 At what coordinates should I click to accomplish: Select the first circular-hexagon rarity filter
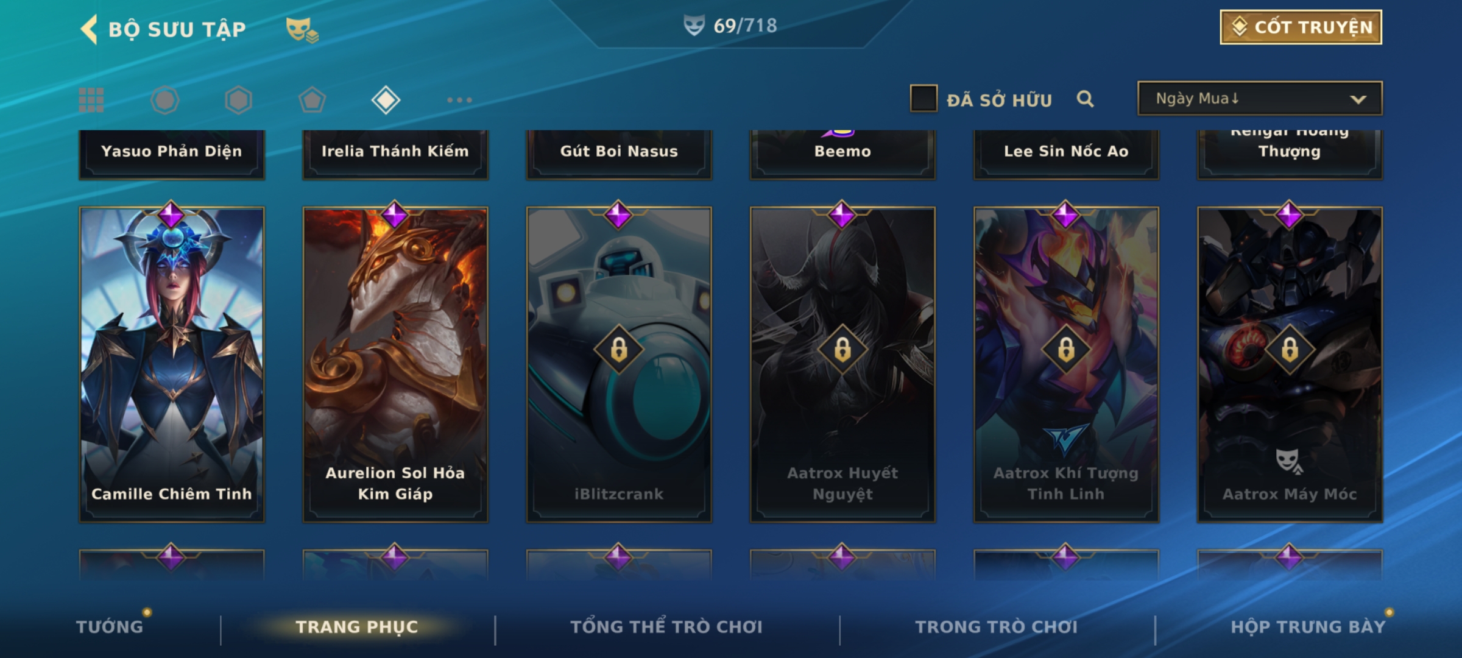pyautogui.click(x=165, y=100)
